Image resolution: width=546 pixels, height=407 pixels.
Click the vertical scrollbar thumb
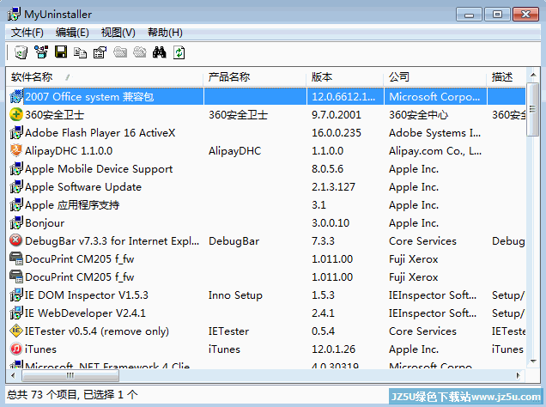[533, 109]
